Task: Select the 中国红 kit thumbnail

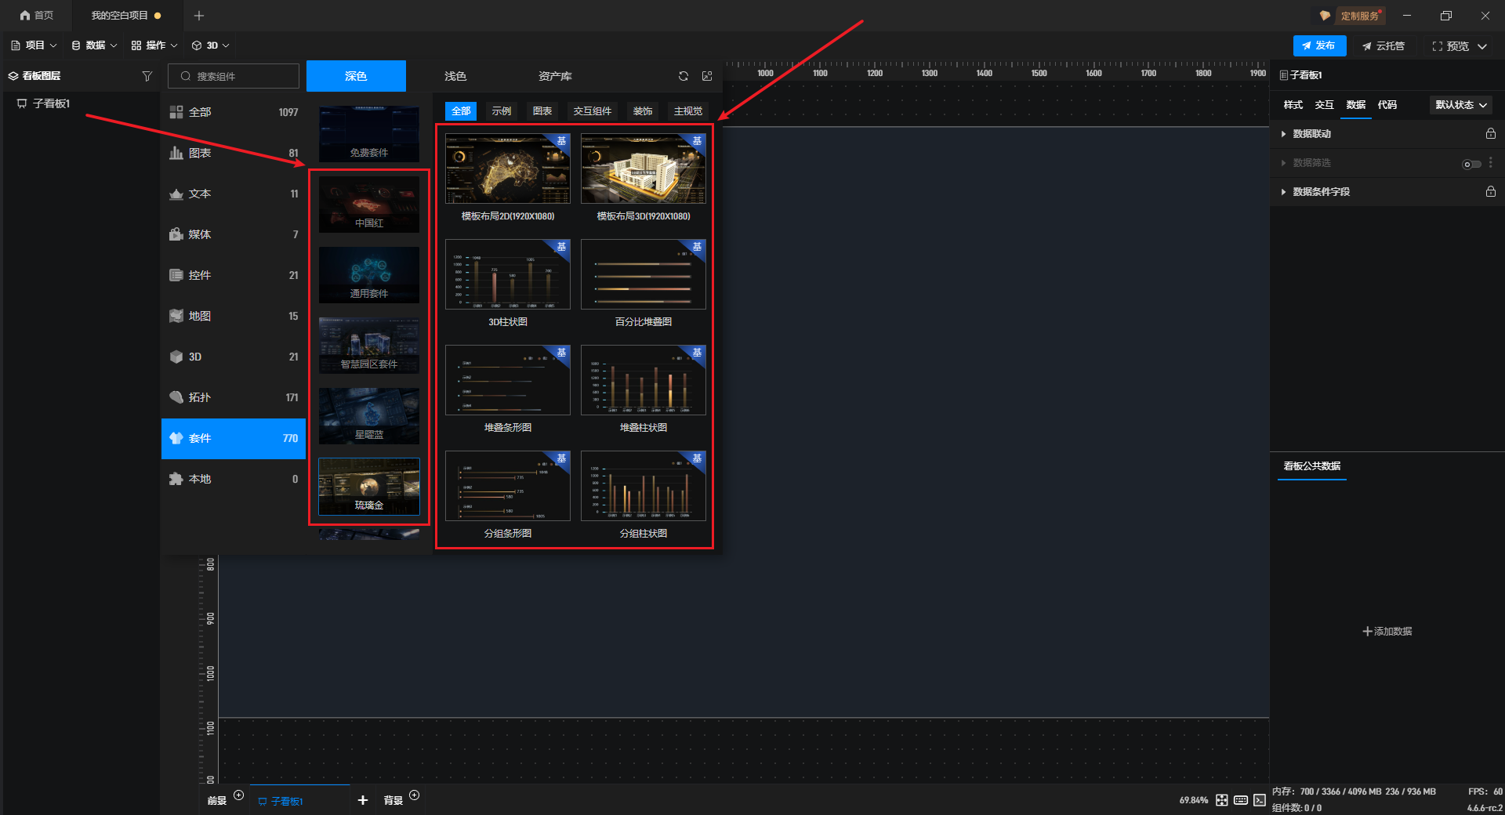Action: pyautogui.click(x=369, y=204)
